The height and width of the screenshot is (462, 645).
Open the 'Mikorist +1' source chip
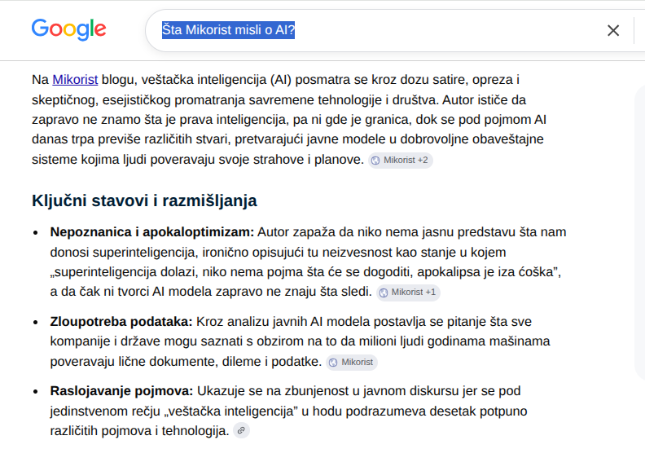408,292
